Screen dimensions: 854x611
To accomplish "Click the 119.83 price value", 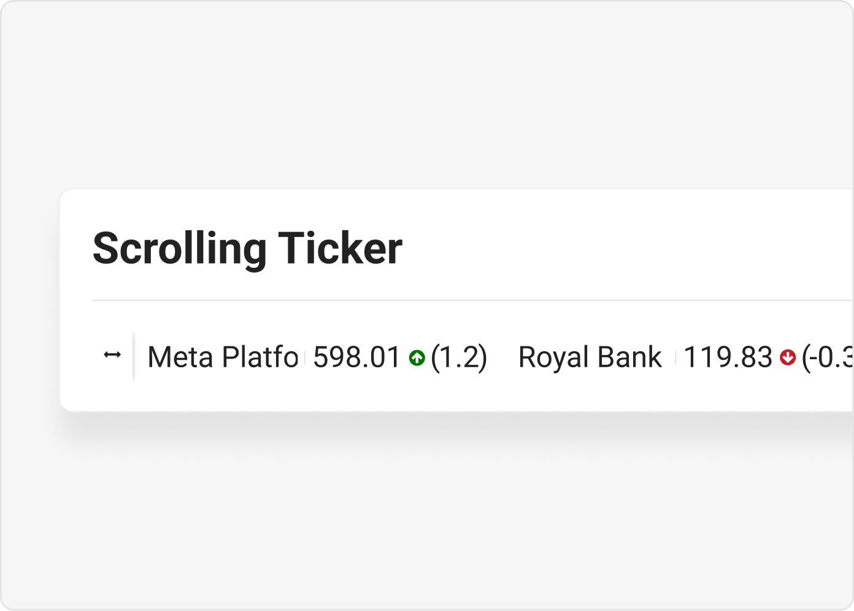I will tap(728, 357).
